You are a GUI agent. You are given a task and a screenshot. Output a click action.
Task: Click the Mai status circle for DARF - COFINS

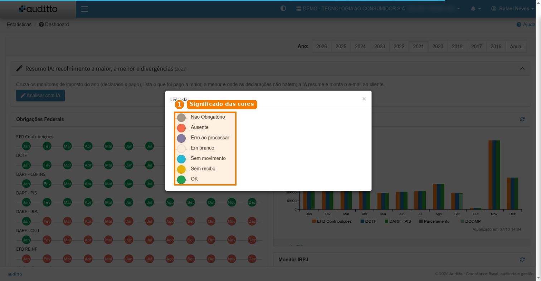pyautogui.click(x=108, y=183)
